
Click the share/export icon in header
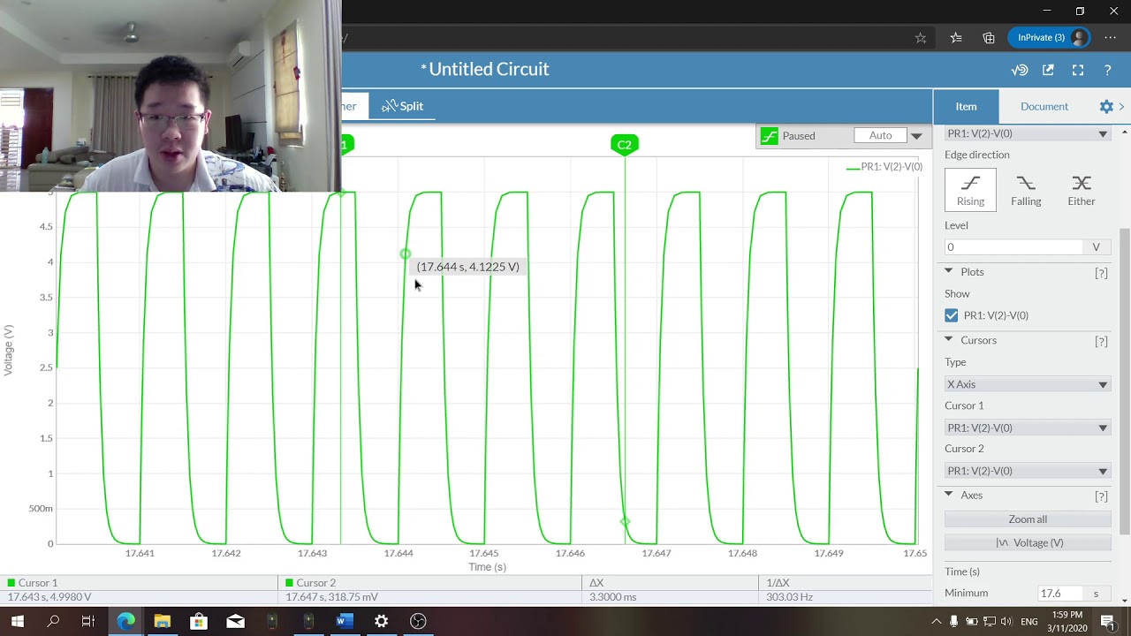click(1048, 70)
